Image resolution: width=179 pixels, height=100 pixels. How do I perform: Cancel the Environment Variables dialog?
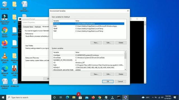tap(120, 81)
